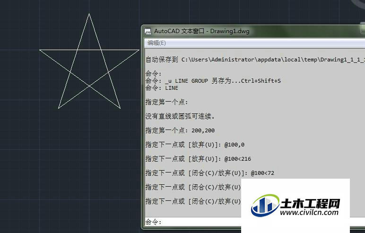Click the line '没有直线或圆弧可连续。'
This screenshot has height=233, width=365.
coord(180,116)
